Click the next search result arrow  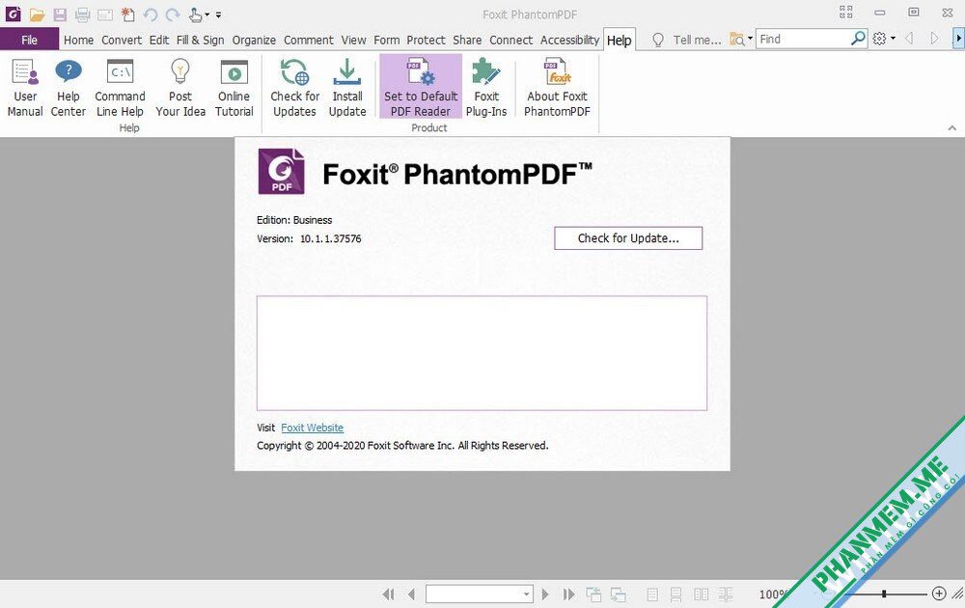(934, 39)
